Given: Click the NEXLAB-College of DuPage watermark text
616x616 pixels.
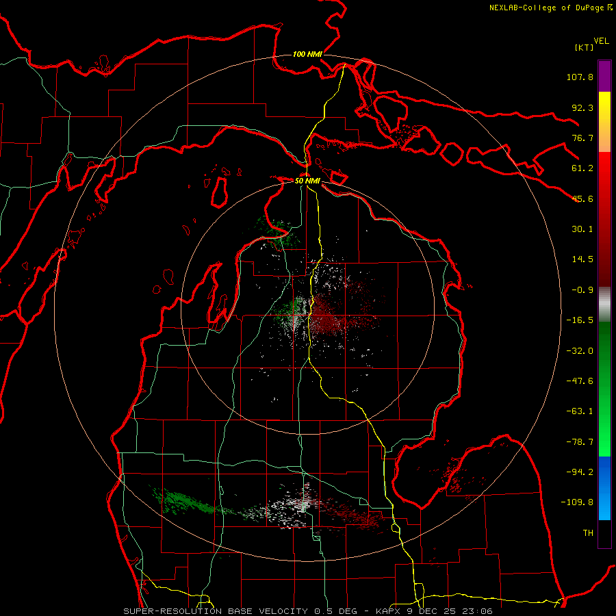Looking at the screenshot, I should click(550, 8).
